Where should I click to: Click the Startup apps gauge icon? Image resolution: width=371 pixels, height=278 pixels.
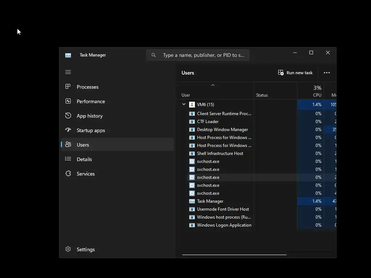pyautogui.click(x=68, y=130)
